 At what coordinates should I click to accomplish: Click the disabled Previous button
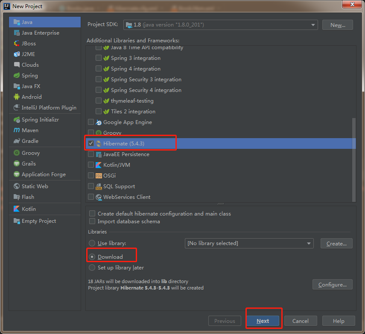coord(225,321)
